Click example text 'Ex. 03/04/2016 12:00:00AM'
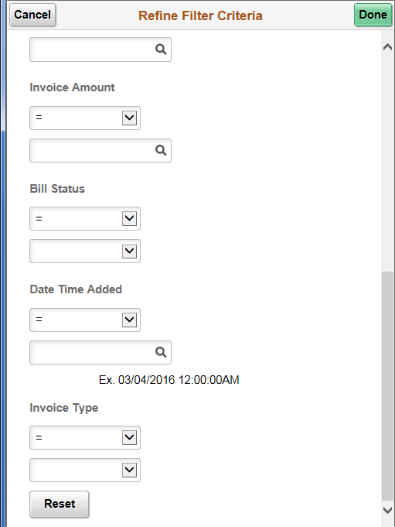 click(x=169, y=380)
